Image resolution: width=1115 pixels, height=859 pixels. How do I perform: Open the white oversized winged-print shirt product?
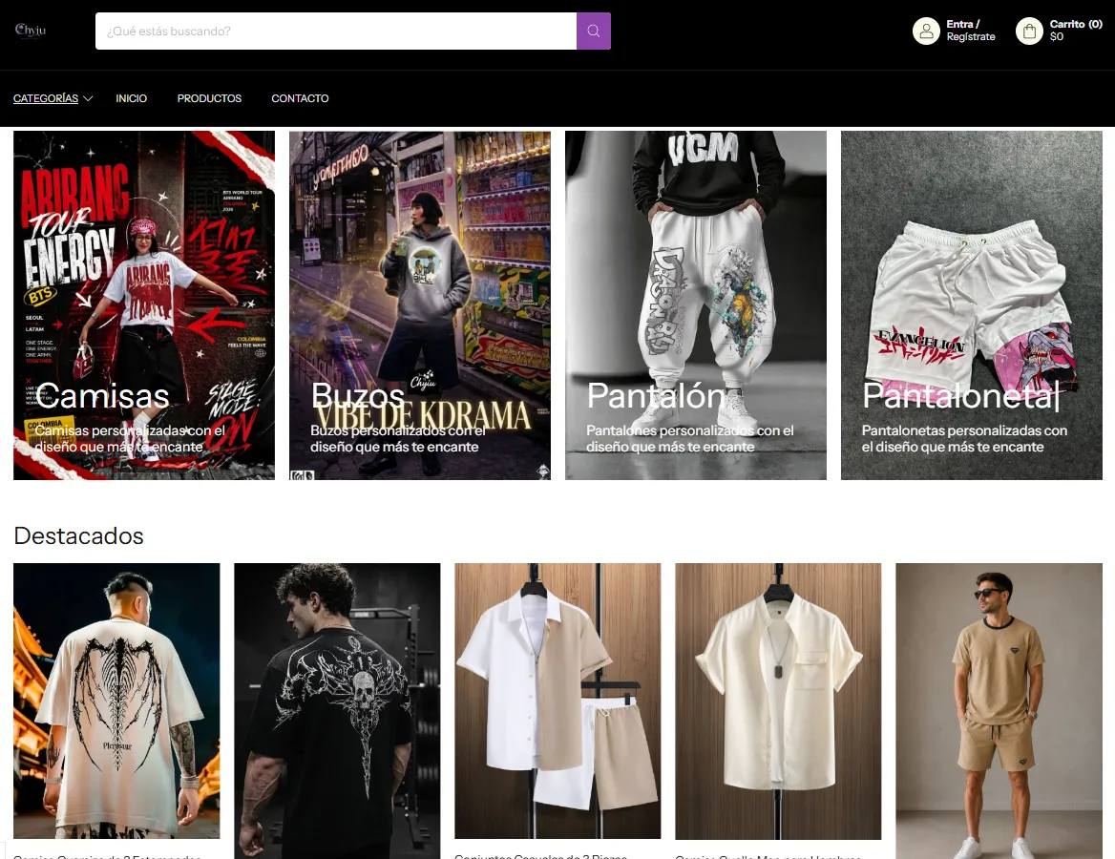[116, 702]
